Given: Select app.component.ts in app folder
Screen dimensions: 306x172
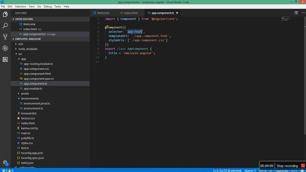Looking at the screenshot, I should click(50, 84).
